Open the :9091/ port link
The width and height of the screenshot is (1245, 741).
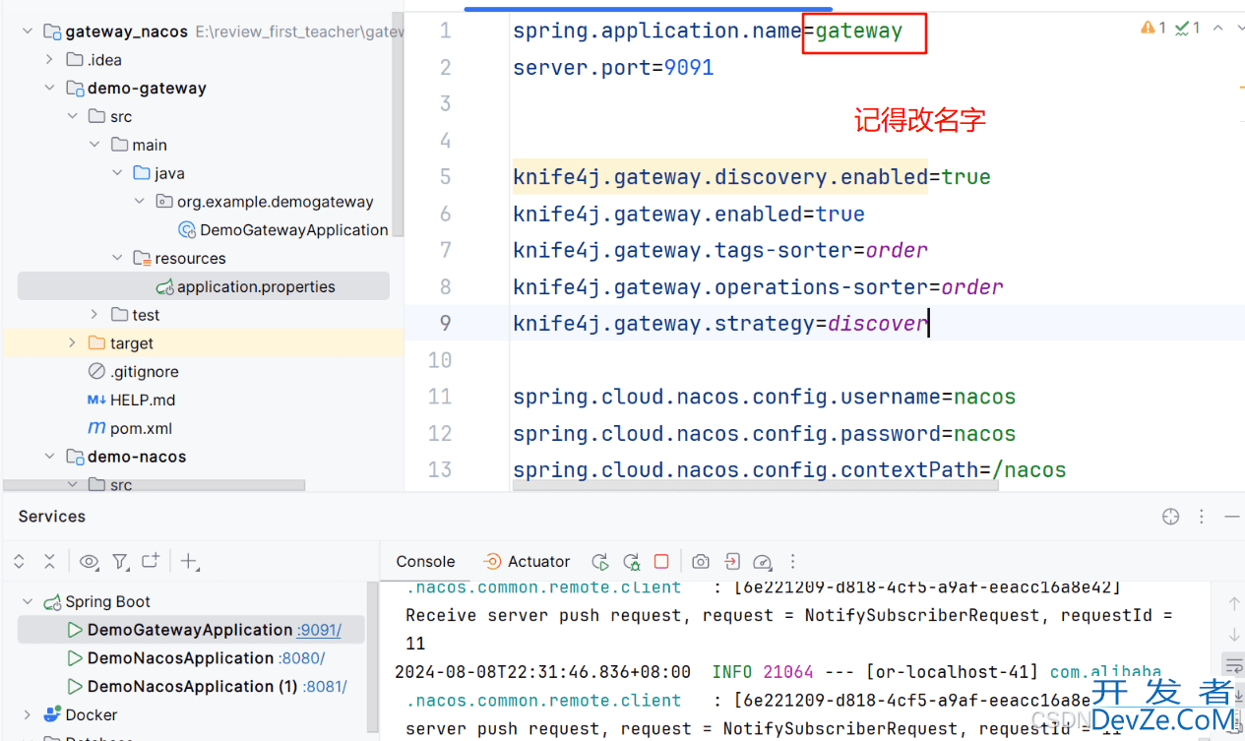pyautogui.click(x=319, y=631)
